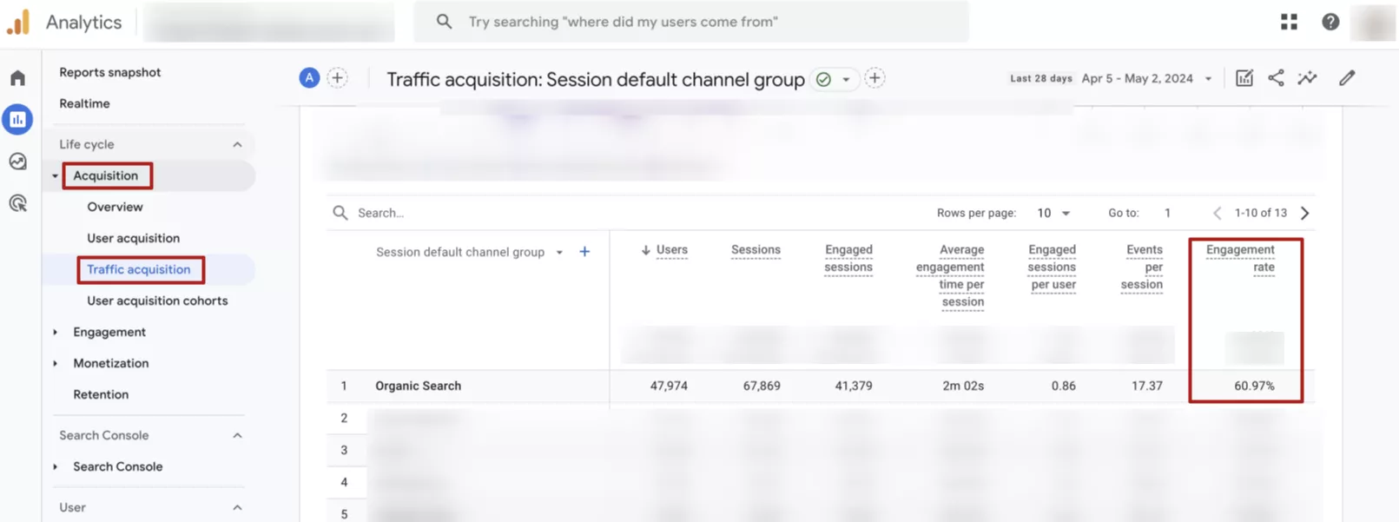Sort by Sessions column header
The height and width of the screenshot is (522, 1399).
pos(756,250)
